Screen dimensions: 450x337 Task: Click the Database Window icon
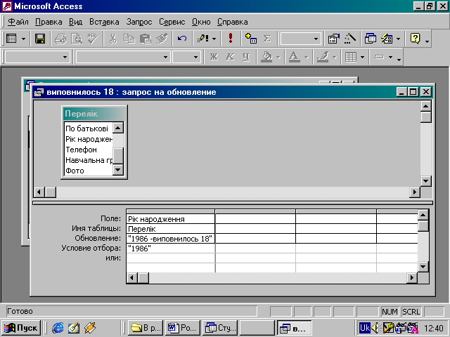click(x=371, y=39)
